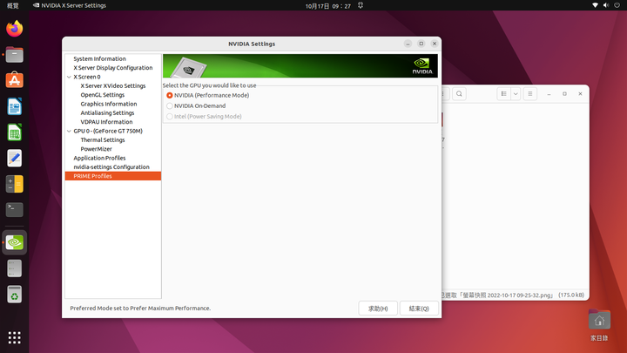
Task: Open the Home folder desktop icon
Action: point(599,324)
